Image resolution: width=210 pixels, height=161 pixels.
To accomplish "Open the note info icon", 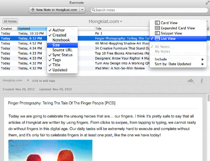I will tap(202, 80).
